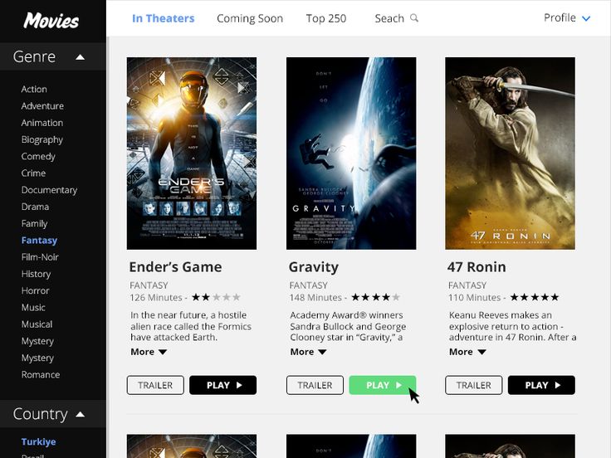This screenshot has width=611, height=458.
Task: Watch the 47 Ronin trailer
Action: [x=473, y=385]
